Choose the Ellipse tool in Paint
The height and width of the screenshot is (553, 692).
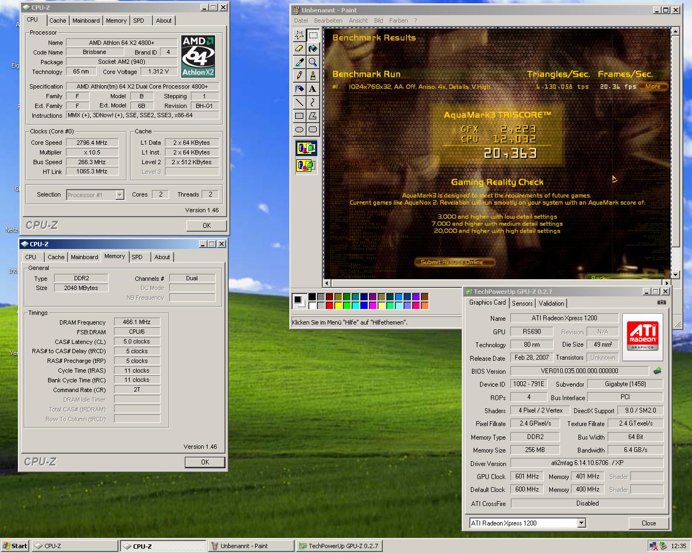click(x=300, y=130)
